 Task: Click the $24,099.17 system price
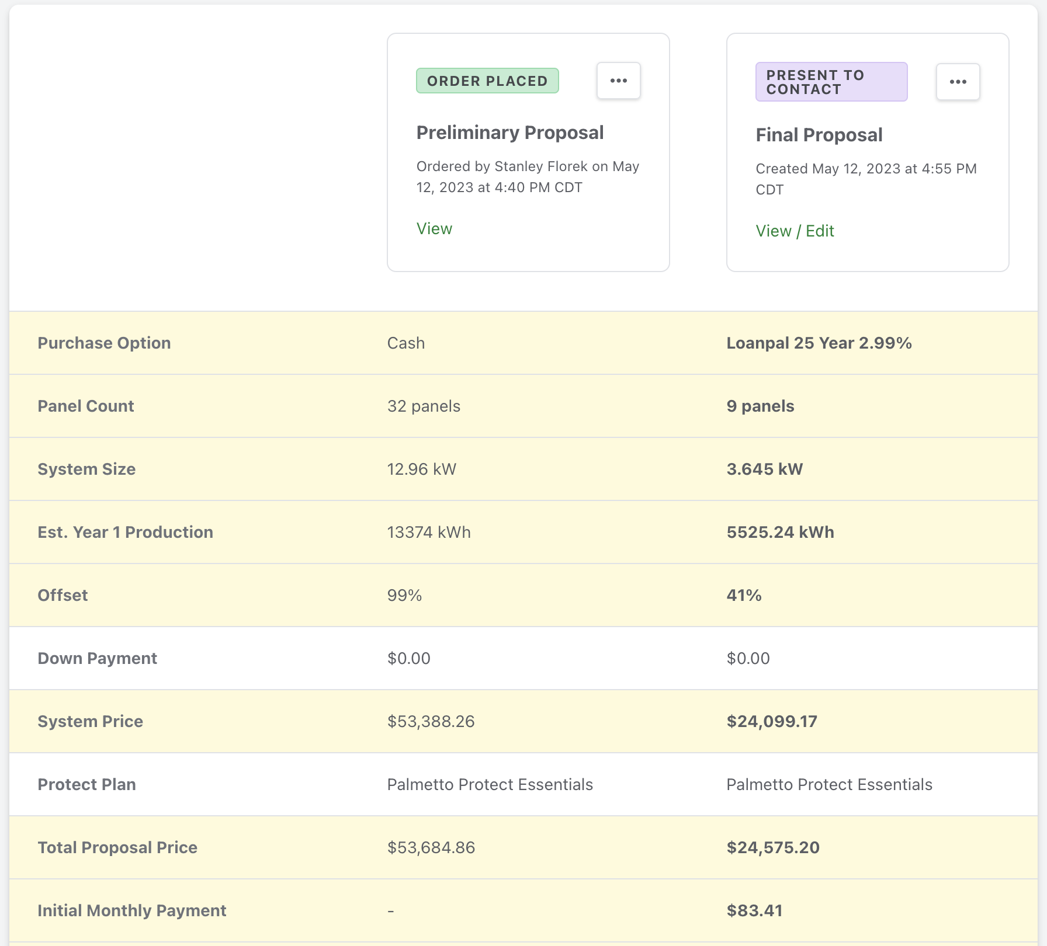772,721
